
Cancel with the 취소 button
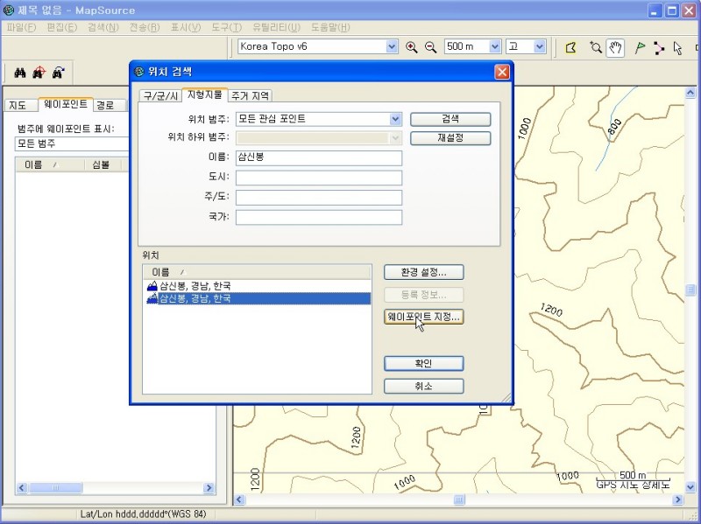pyautogui.click(x=423, y=386)
